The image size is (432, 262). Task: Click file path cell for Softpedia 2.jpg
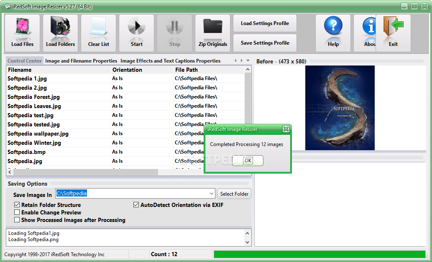[196, 88]
